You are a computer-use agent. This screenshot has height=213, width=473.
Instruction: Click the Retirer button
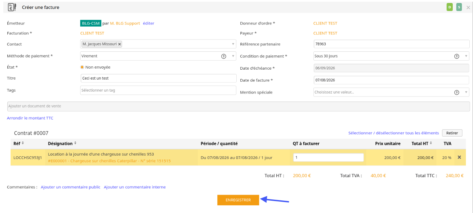pyautogui.click(x=452, y=133)
